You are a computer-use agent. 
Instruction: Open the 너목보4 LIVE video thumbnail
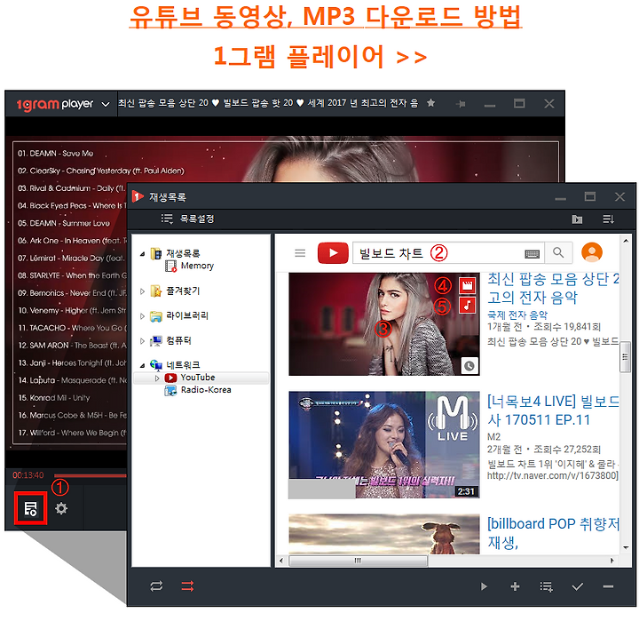384,445
